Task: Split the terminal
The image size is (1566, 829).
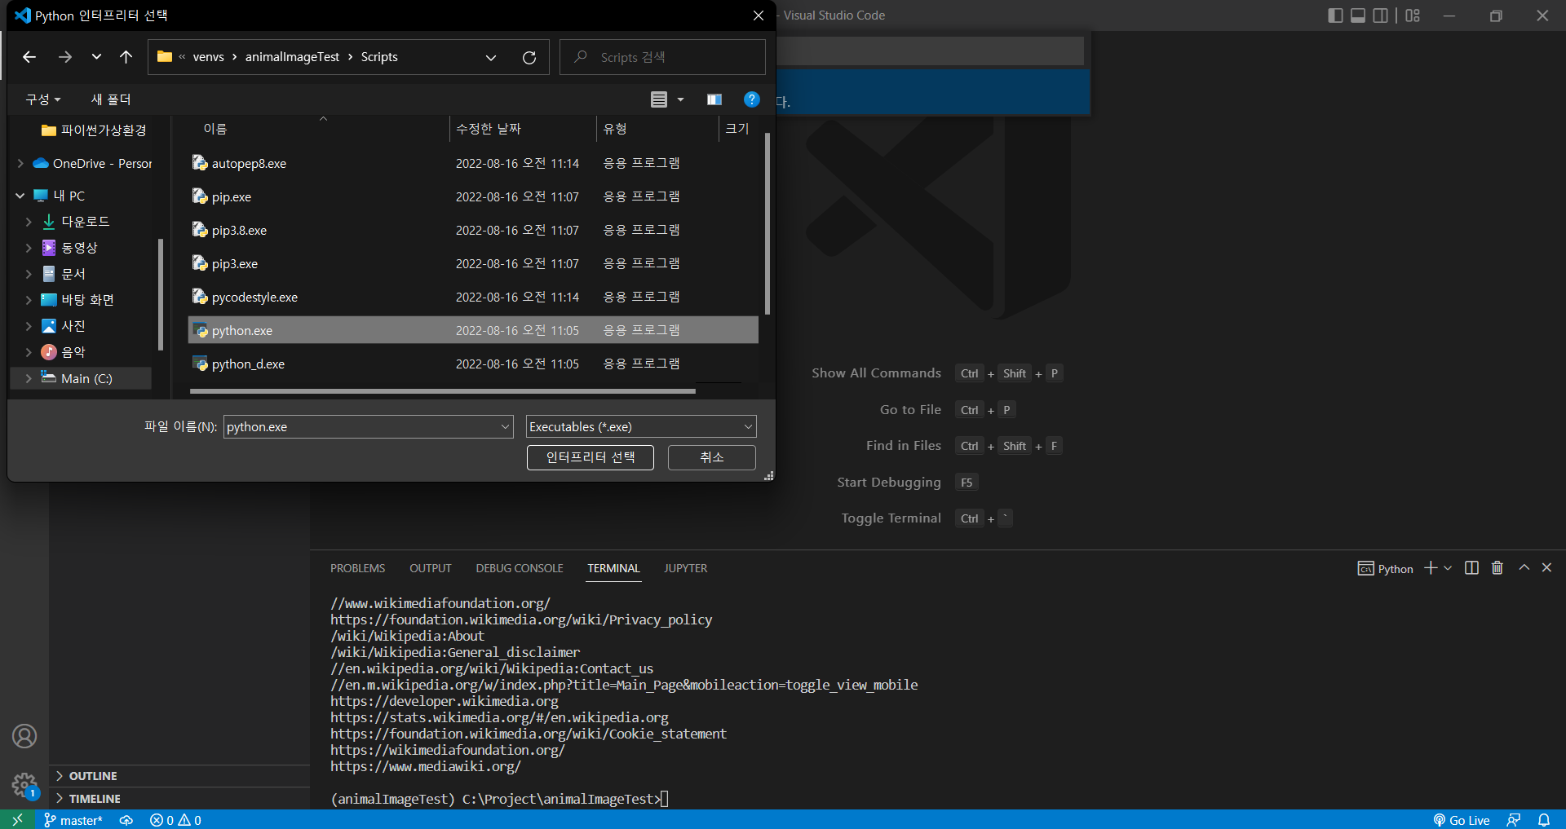Action: click(x=1471, y=568)
